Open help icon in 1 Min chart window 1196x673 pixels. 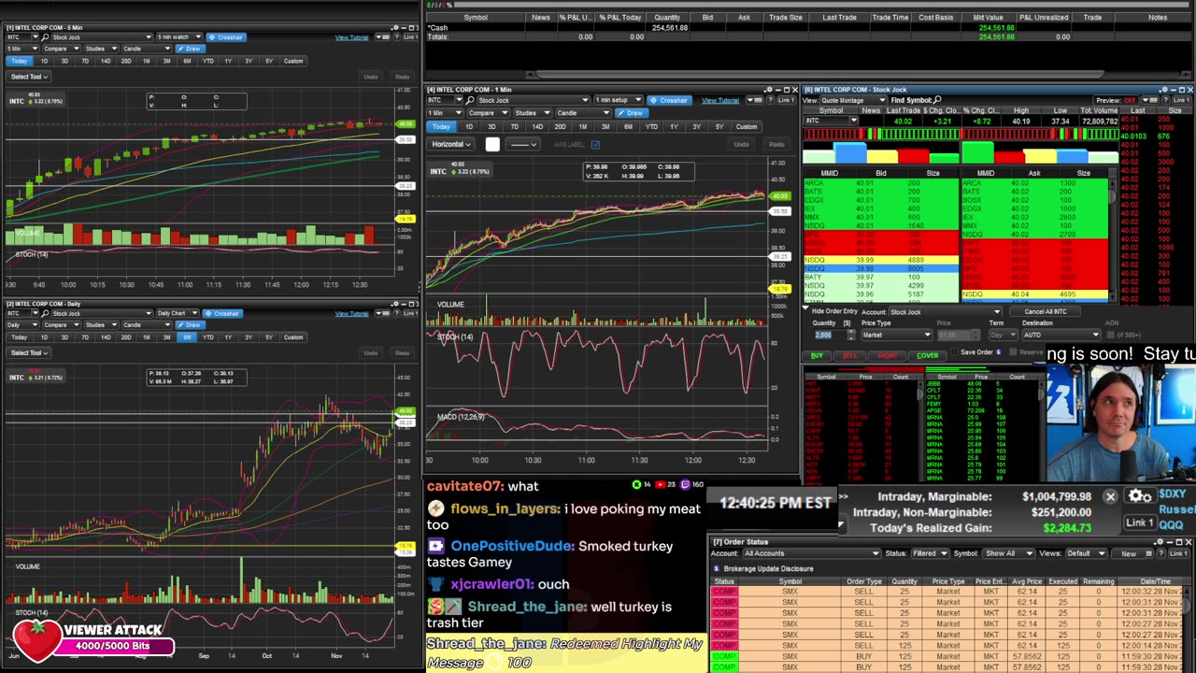[770, 100]
